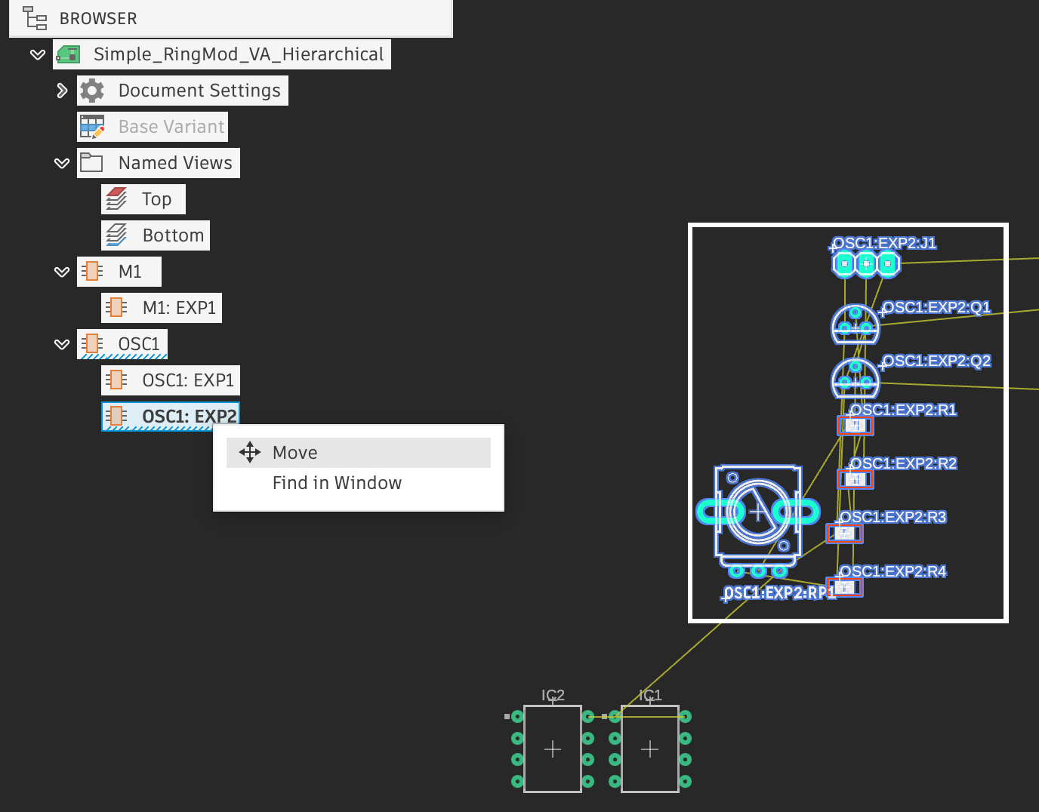
Task: Click the OSC1:EXP2:Q2 transistor footprint
Action: click(x=856, y=379)
